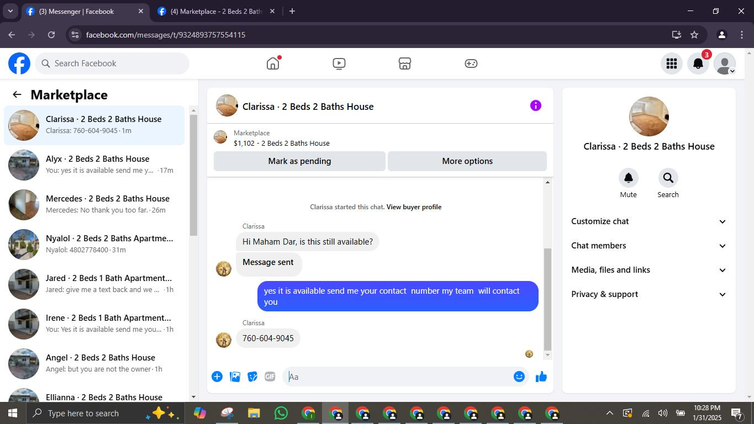Viewport: 754px width, 424px height.
Task: Bookmark this page with the star
Action: [694, 35]
